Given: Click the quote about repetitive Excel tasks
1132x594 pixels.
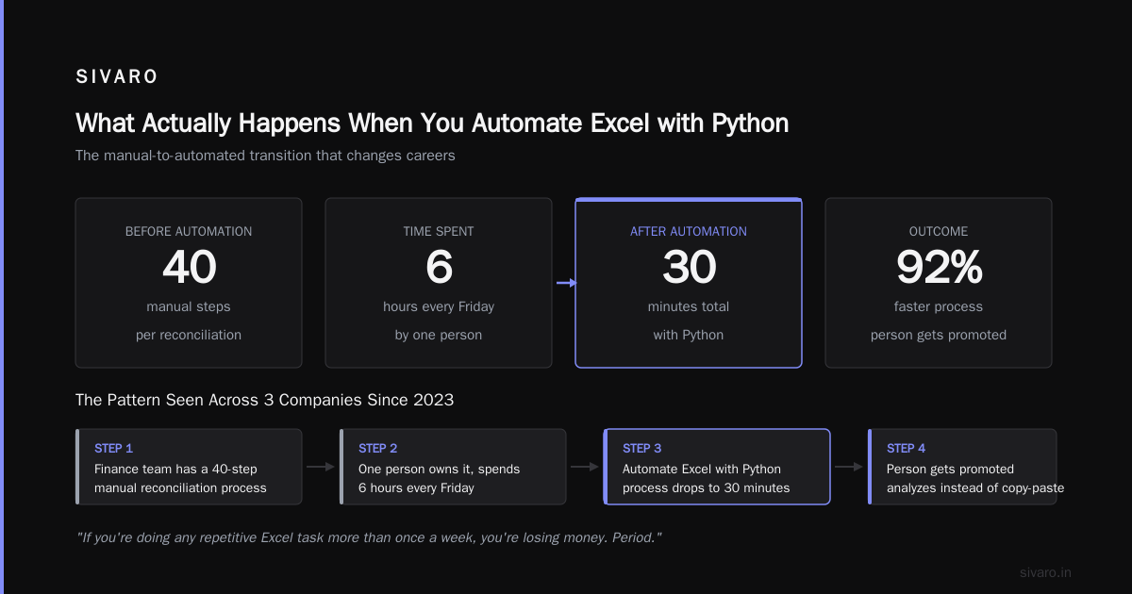Looking at the screenshot, I should pos(369,537).
